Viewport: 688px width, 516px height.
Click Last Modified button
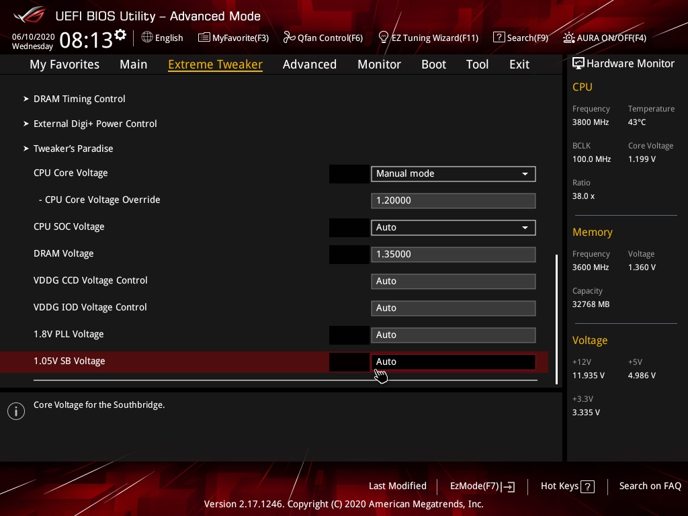[398, 486]
